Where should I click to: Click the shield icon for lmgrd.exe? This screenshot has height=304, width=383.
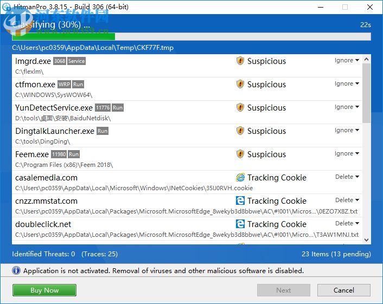click(x=240, y=61)
